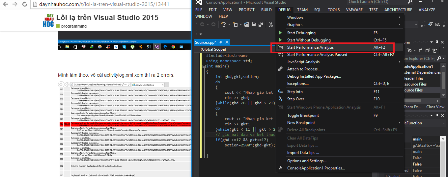This screenshot has width=448, height=177.
Task: Select Start Without Debugging
Action: (x=339, y=40)
